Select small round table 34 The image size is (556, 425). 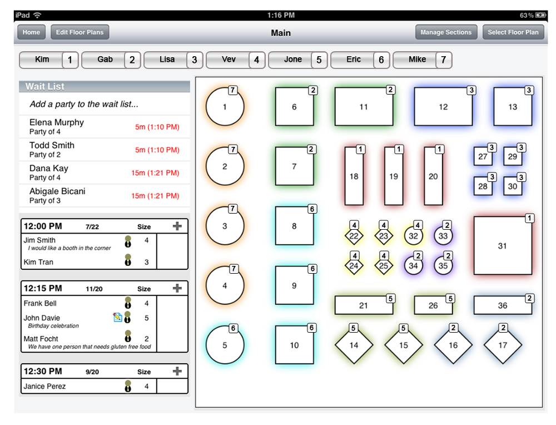coord(414,265)
